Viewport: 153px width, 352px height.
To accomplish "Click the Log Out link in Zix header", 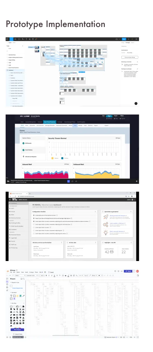I will [x=123, y=119].
